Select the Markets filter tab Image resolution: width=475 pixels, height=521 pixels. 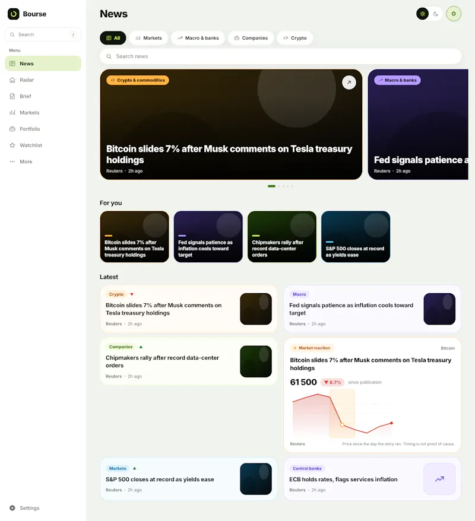[148, 38]
